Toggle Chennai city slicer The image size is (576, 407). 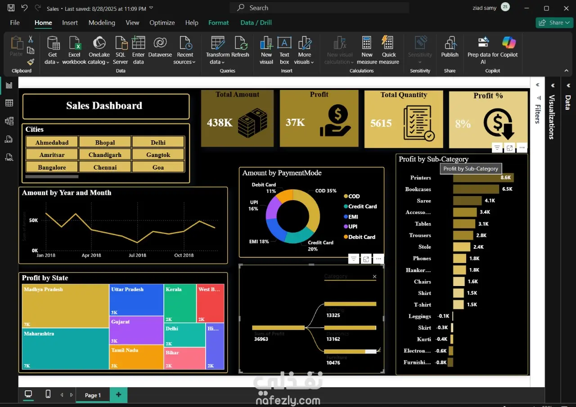click(x=105, y=167)
